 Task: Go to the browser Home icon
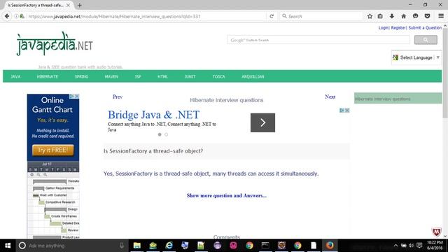point(403,16)
